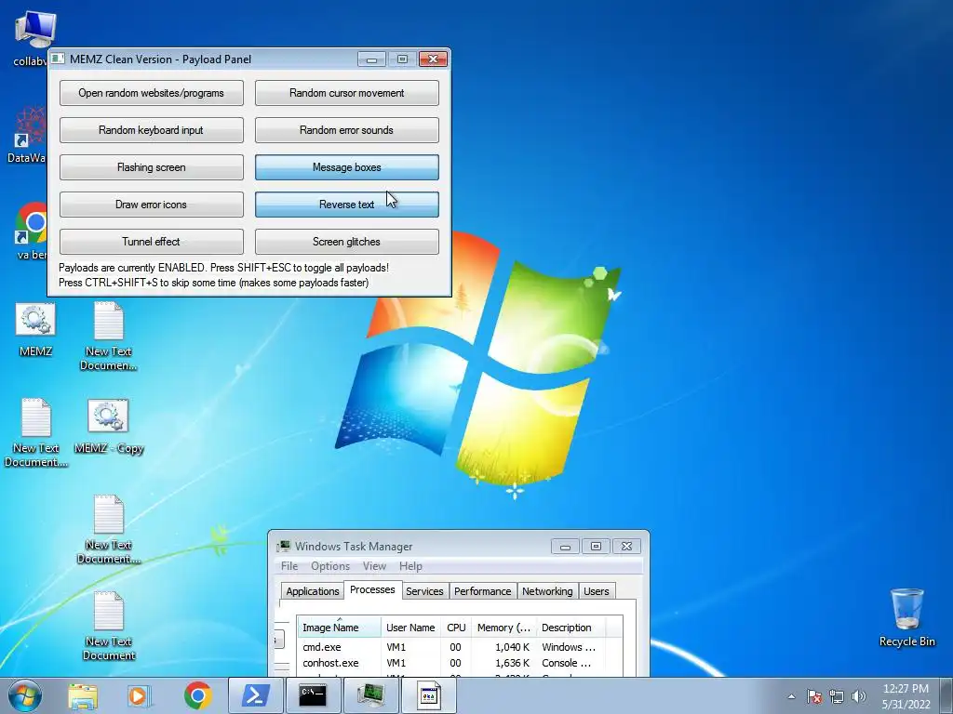Minimize the Windows Task Manager window

click(x=565, y=547)
